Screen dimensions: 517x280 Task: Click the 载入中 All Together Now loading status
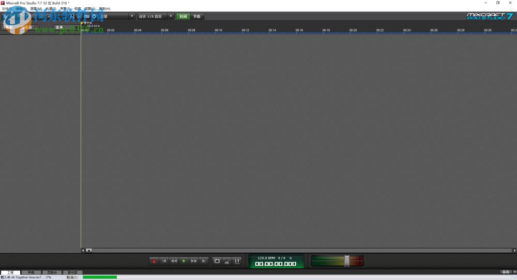pyautogui.click(x=26, y=277)
